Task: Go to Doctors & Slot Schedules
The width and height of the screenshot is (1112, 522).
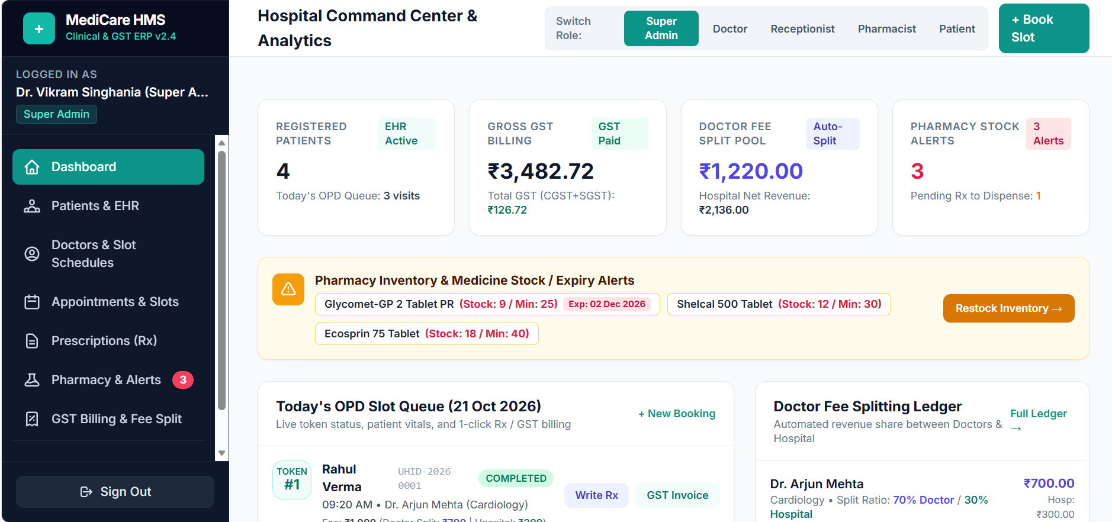Action: click(108, 254)
